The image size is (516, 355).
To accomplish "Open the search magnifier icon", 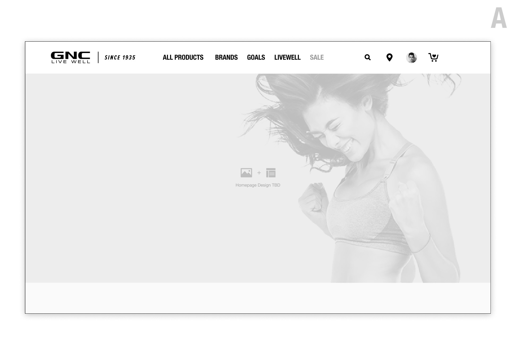I will [367, 57].
